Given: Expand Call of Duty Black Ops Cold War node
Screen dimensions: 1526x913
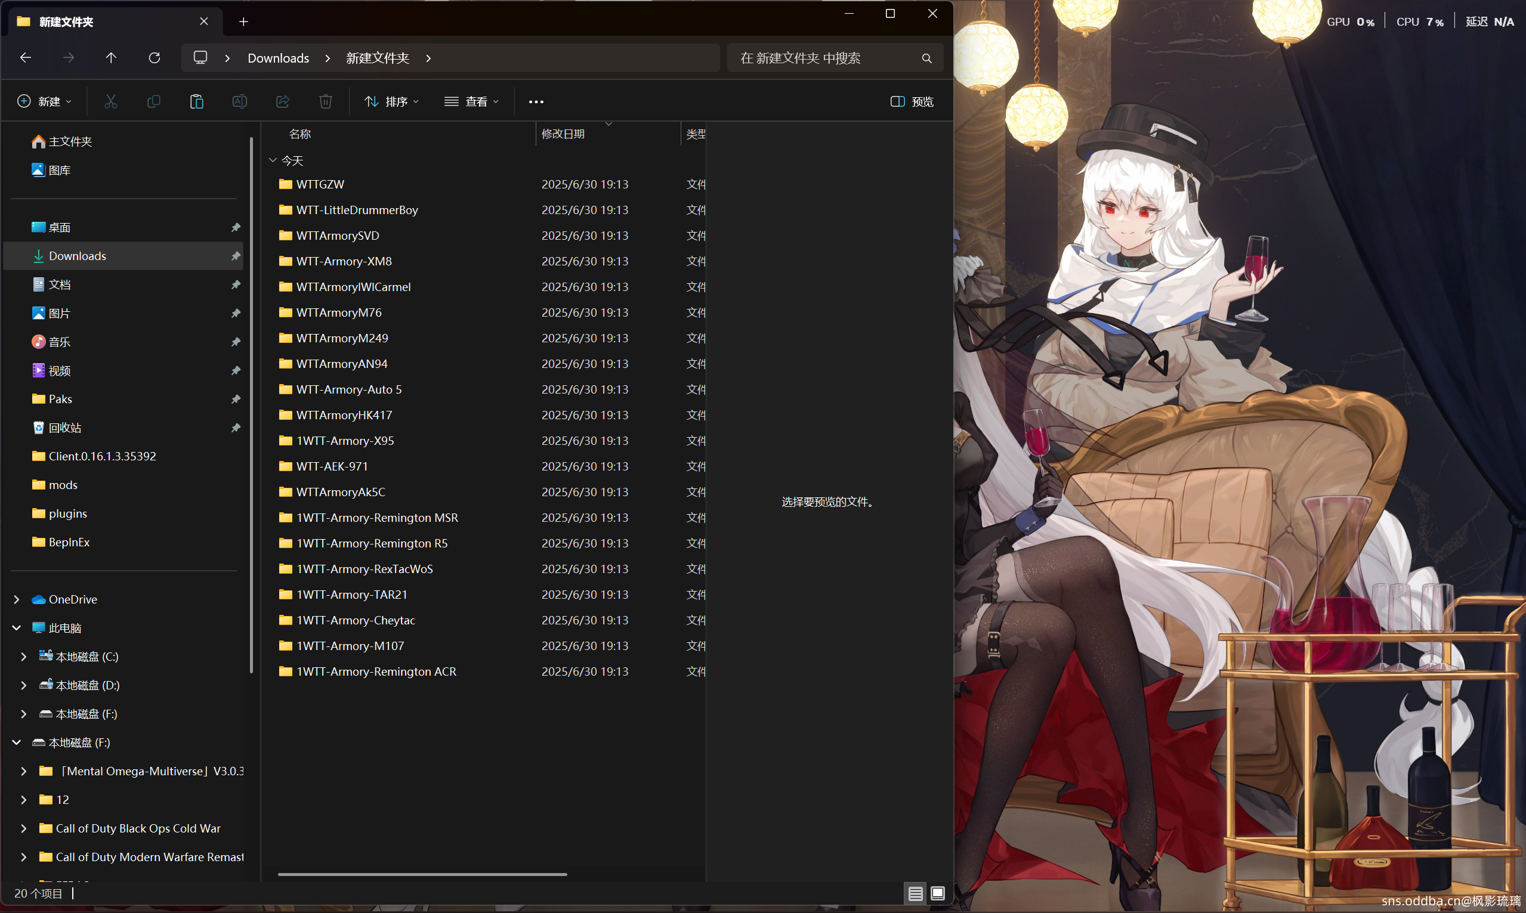Looking at the screenshot, I should 23,828.
